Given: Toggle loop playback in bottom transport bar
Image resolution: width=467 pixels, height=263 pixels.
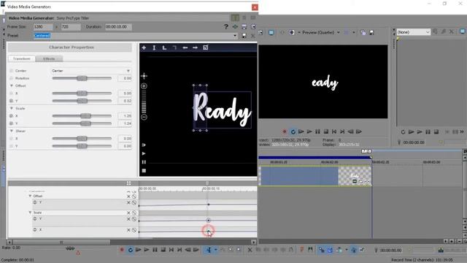Looking at the screenshot, I should point(130,250).
